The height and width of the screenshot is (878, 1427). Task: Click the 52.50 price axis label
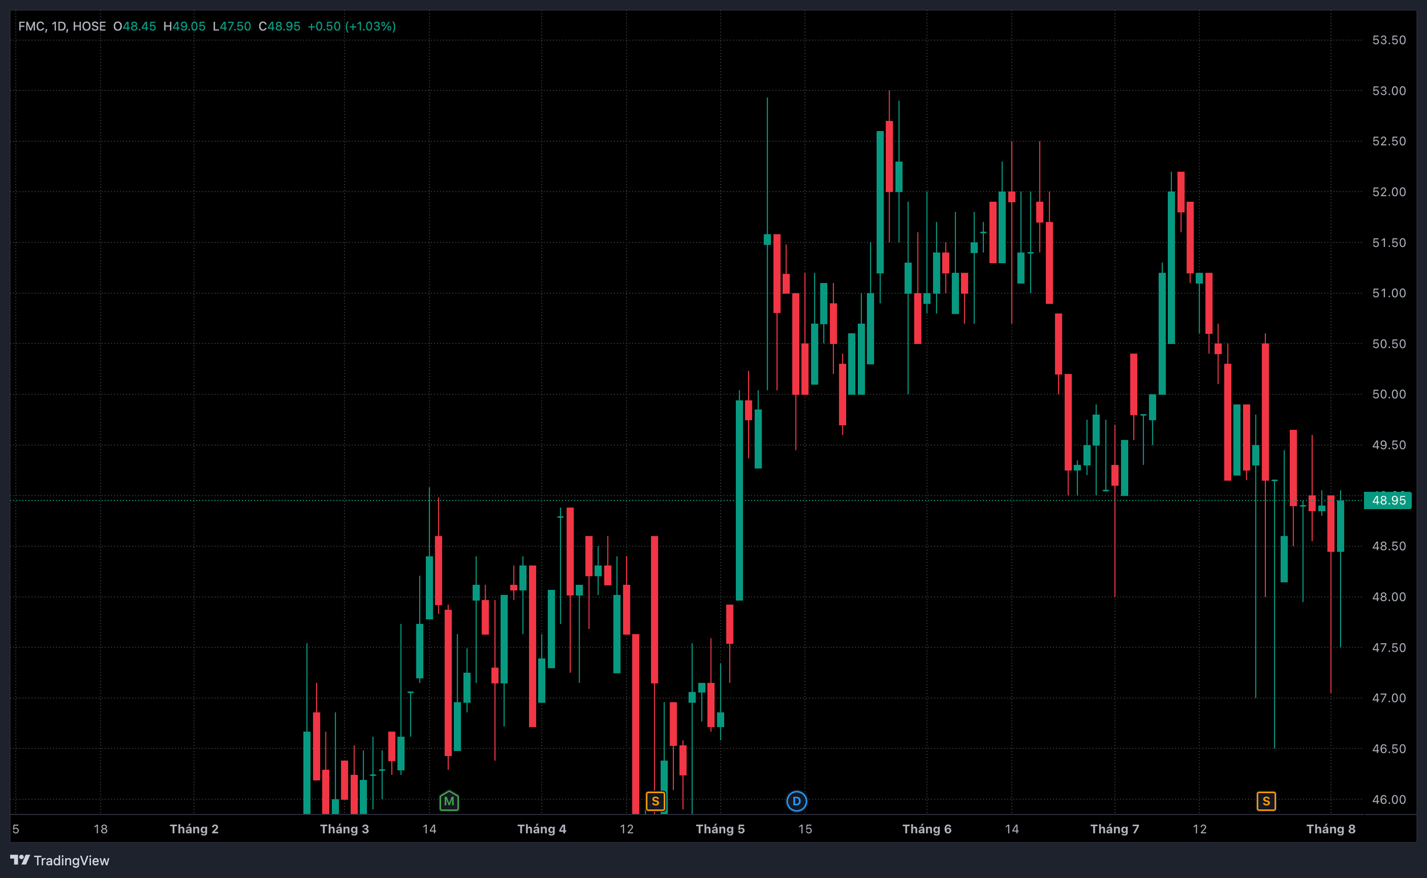tap(1389, 141)
